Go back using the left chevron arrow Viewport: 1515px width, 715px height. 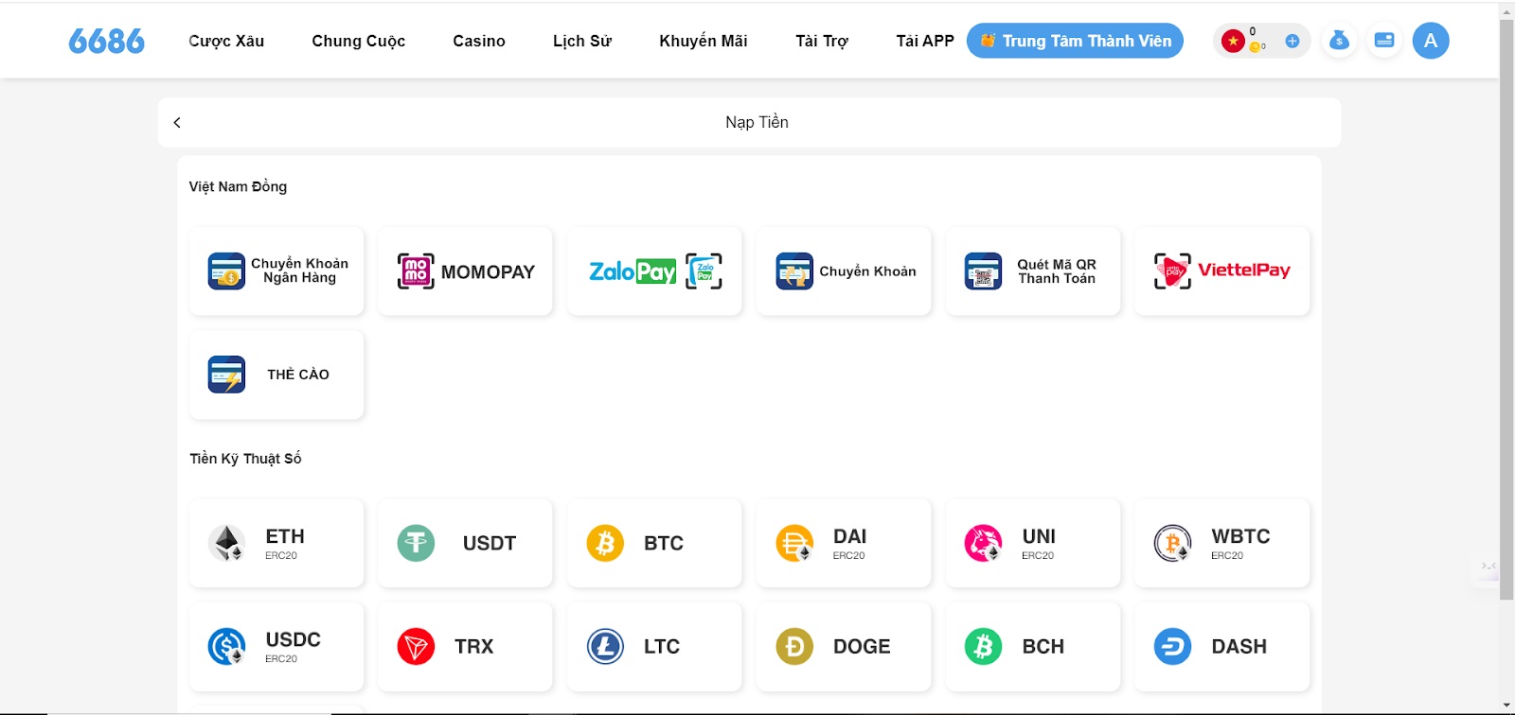pyautogui.click(x=177, y=123)
